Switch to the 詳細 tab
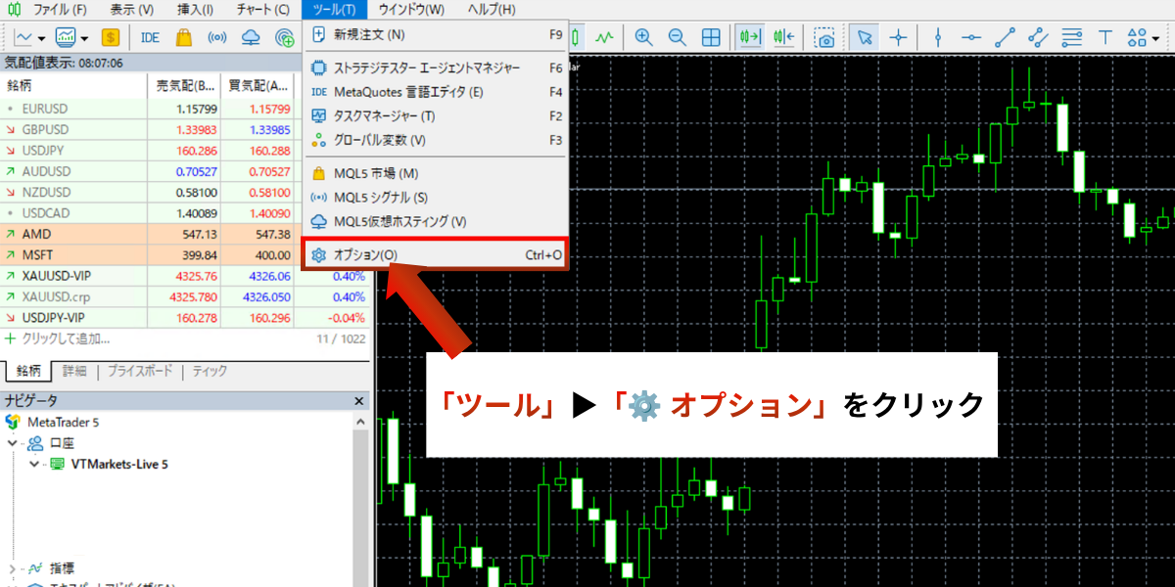 tap(74, 371)
